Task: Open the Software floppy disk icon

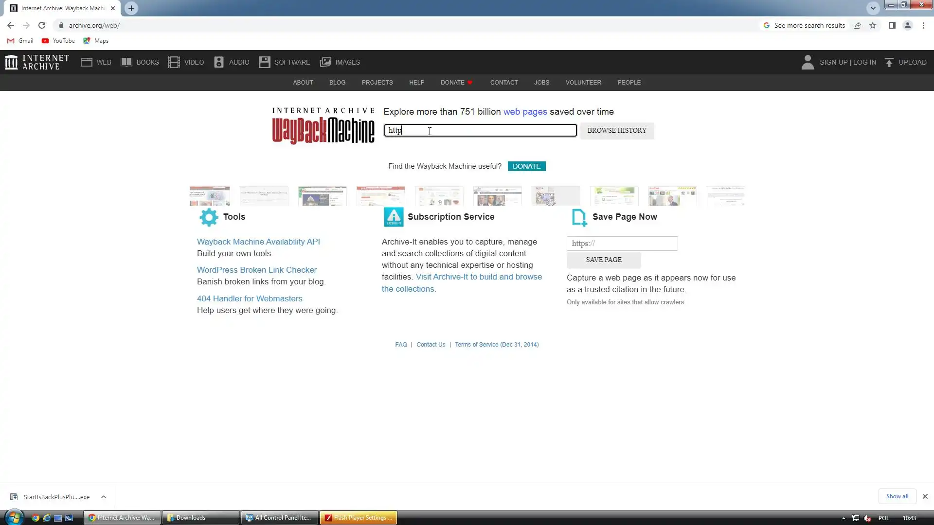Action: [264, 62]
